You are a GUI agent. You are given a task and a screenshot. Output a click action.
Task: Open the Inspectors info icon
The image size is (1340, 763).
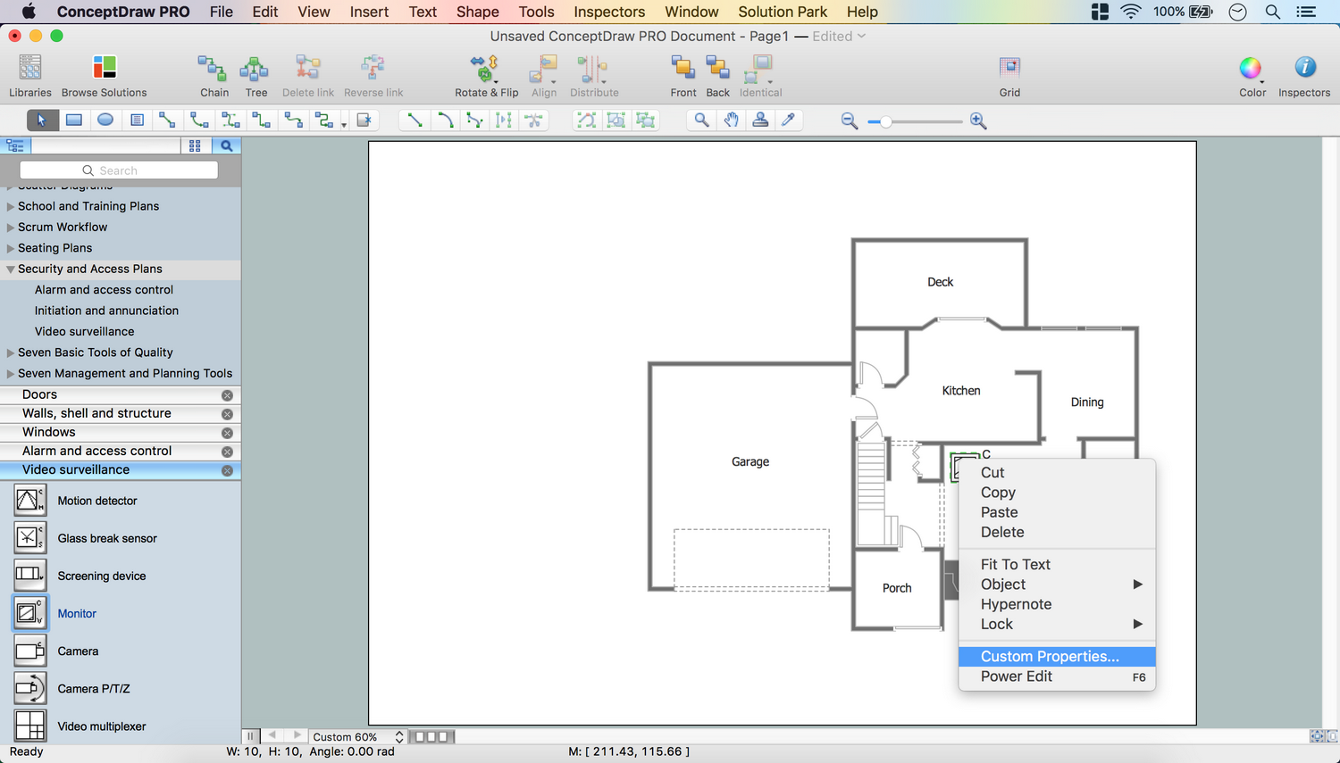pos(1304,68)
